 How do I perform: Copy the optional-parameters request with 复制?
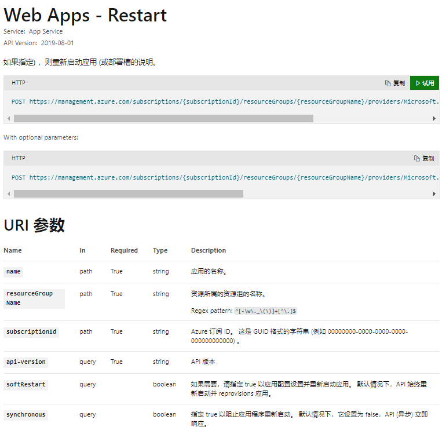tap(424, 158)
